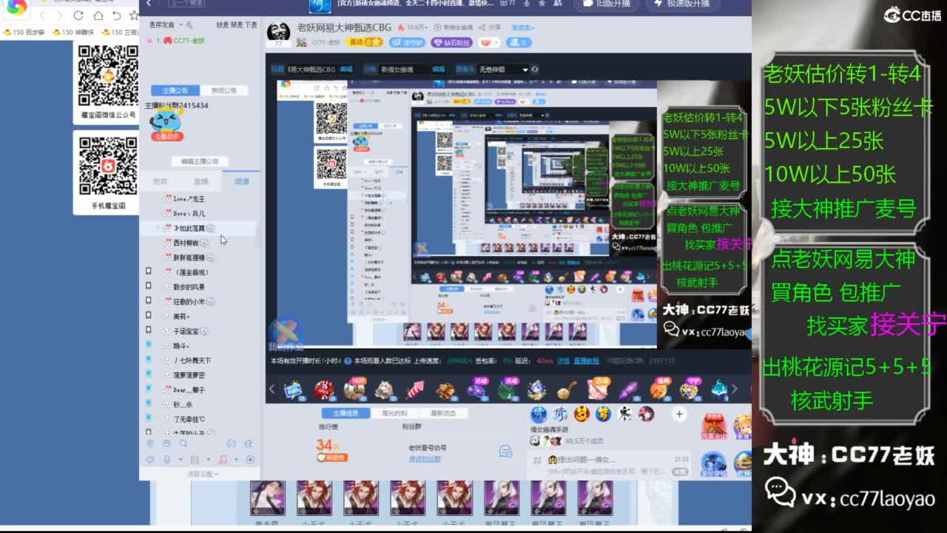Select user 子琅宝宝 in the list
The width and height of the screenshot is (947, 533).
click(x=186, y=331)
